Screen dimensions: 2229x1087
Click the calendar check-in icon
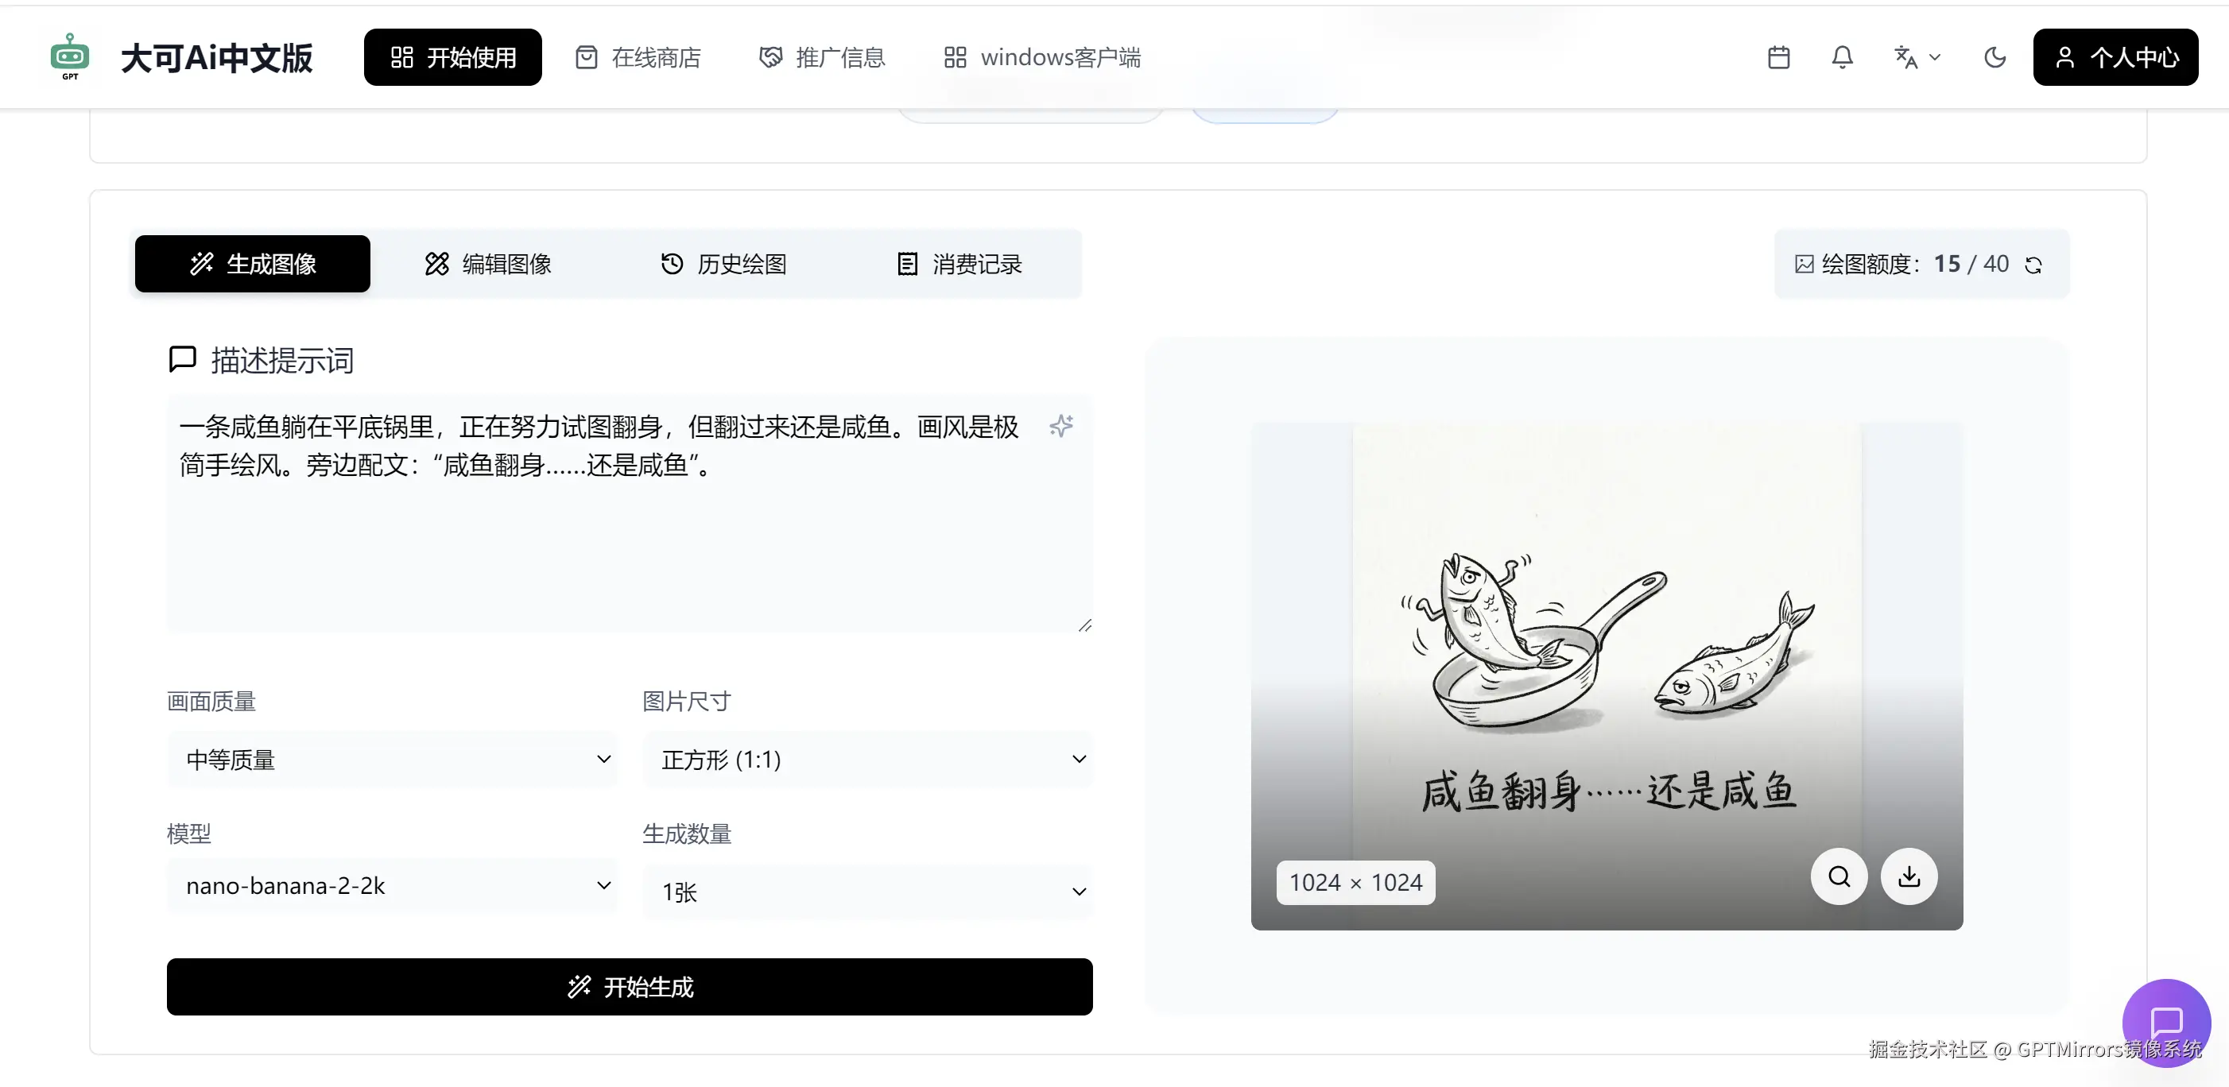tap(1778, 58)
